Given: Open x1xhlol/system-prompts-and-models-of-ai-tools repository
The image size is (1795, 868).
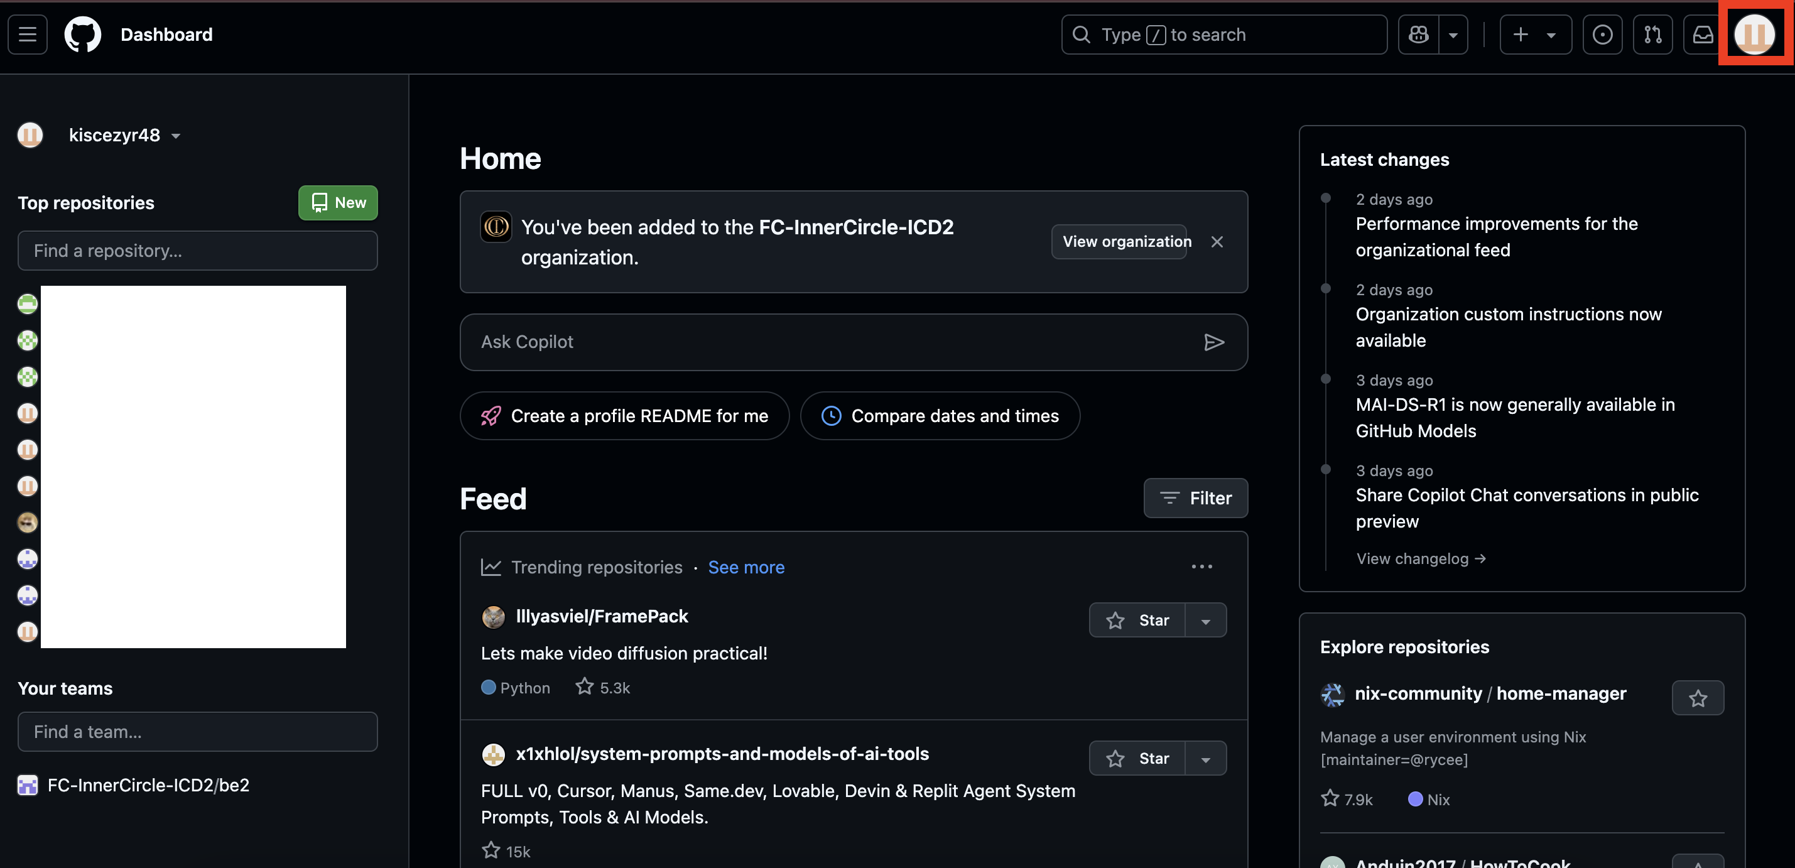Looking at the screenshot, I should point(722,754).
